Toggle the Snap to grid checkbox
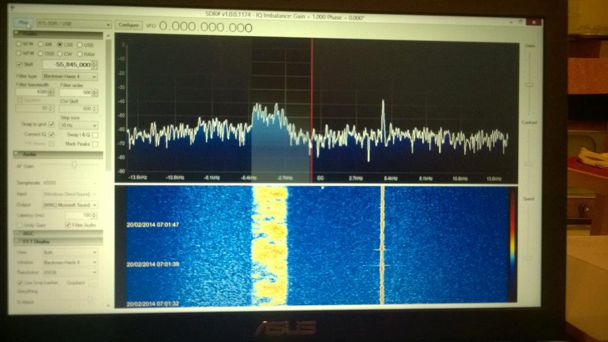The width and height of the screenshot is (608, 342). [51, 124]
